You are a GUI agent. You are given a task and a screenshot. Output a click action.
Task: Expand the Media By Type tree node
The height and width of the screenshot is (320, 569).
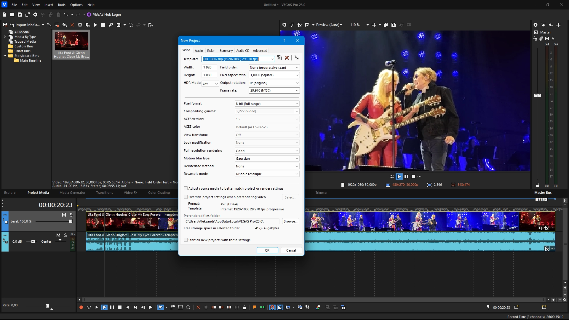pos(5,37)
